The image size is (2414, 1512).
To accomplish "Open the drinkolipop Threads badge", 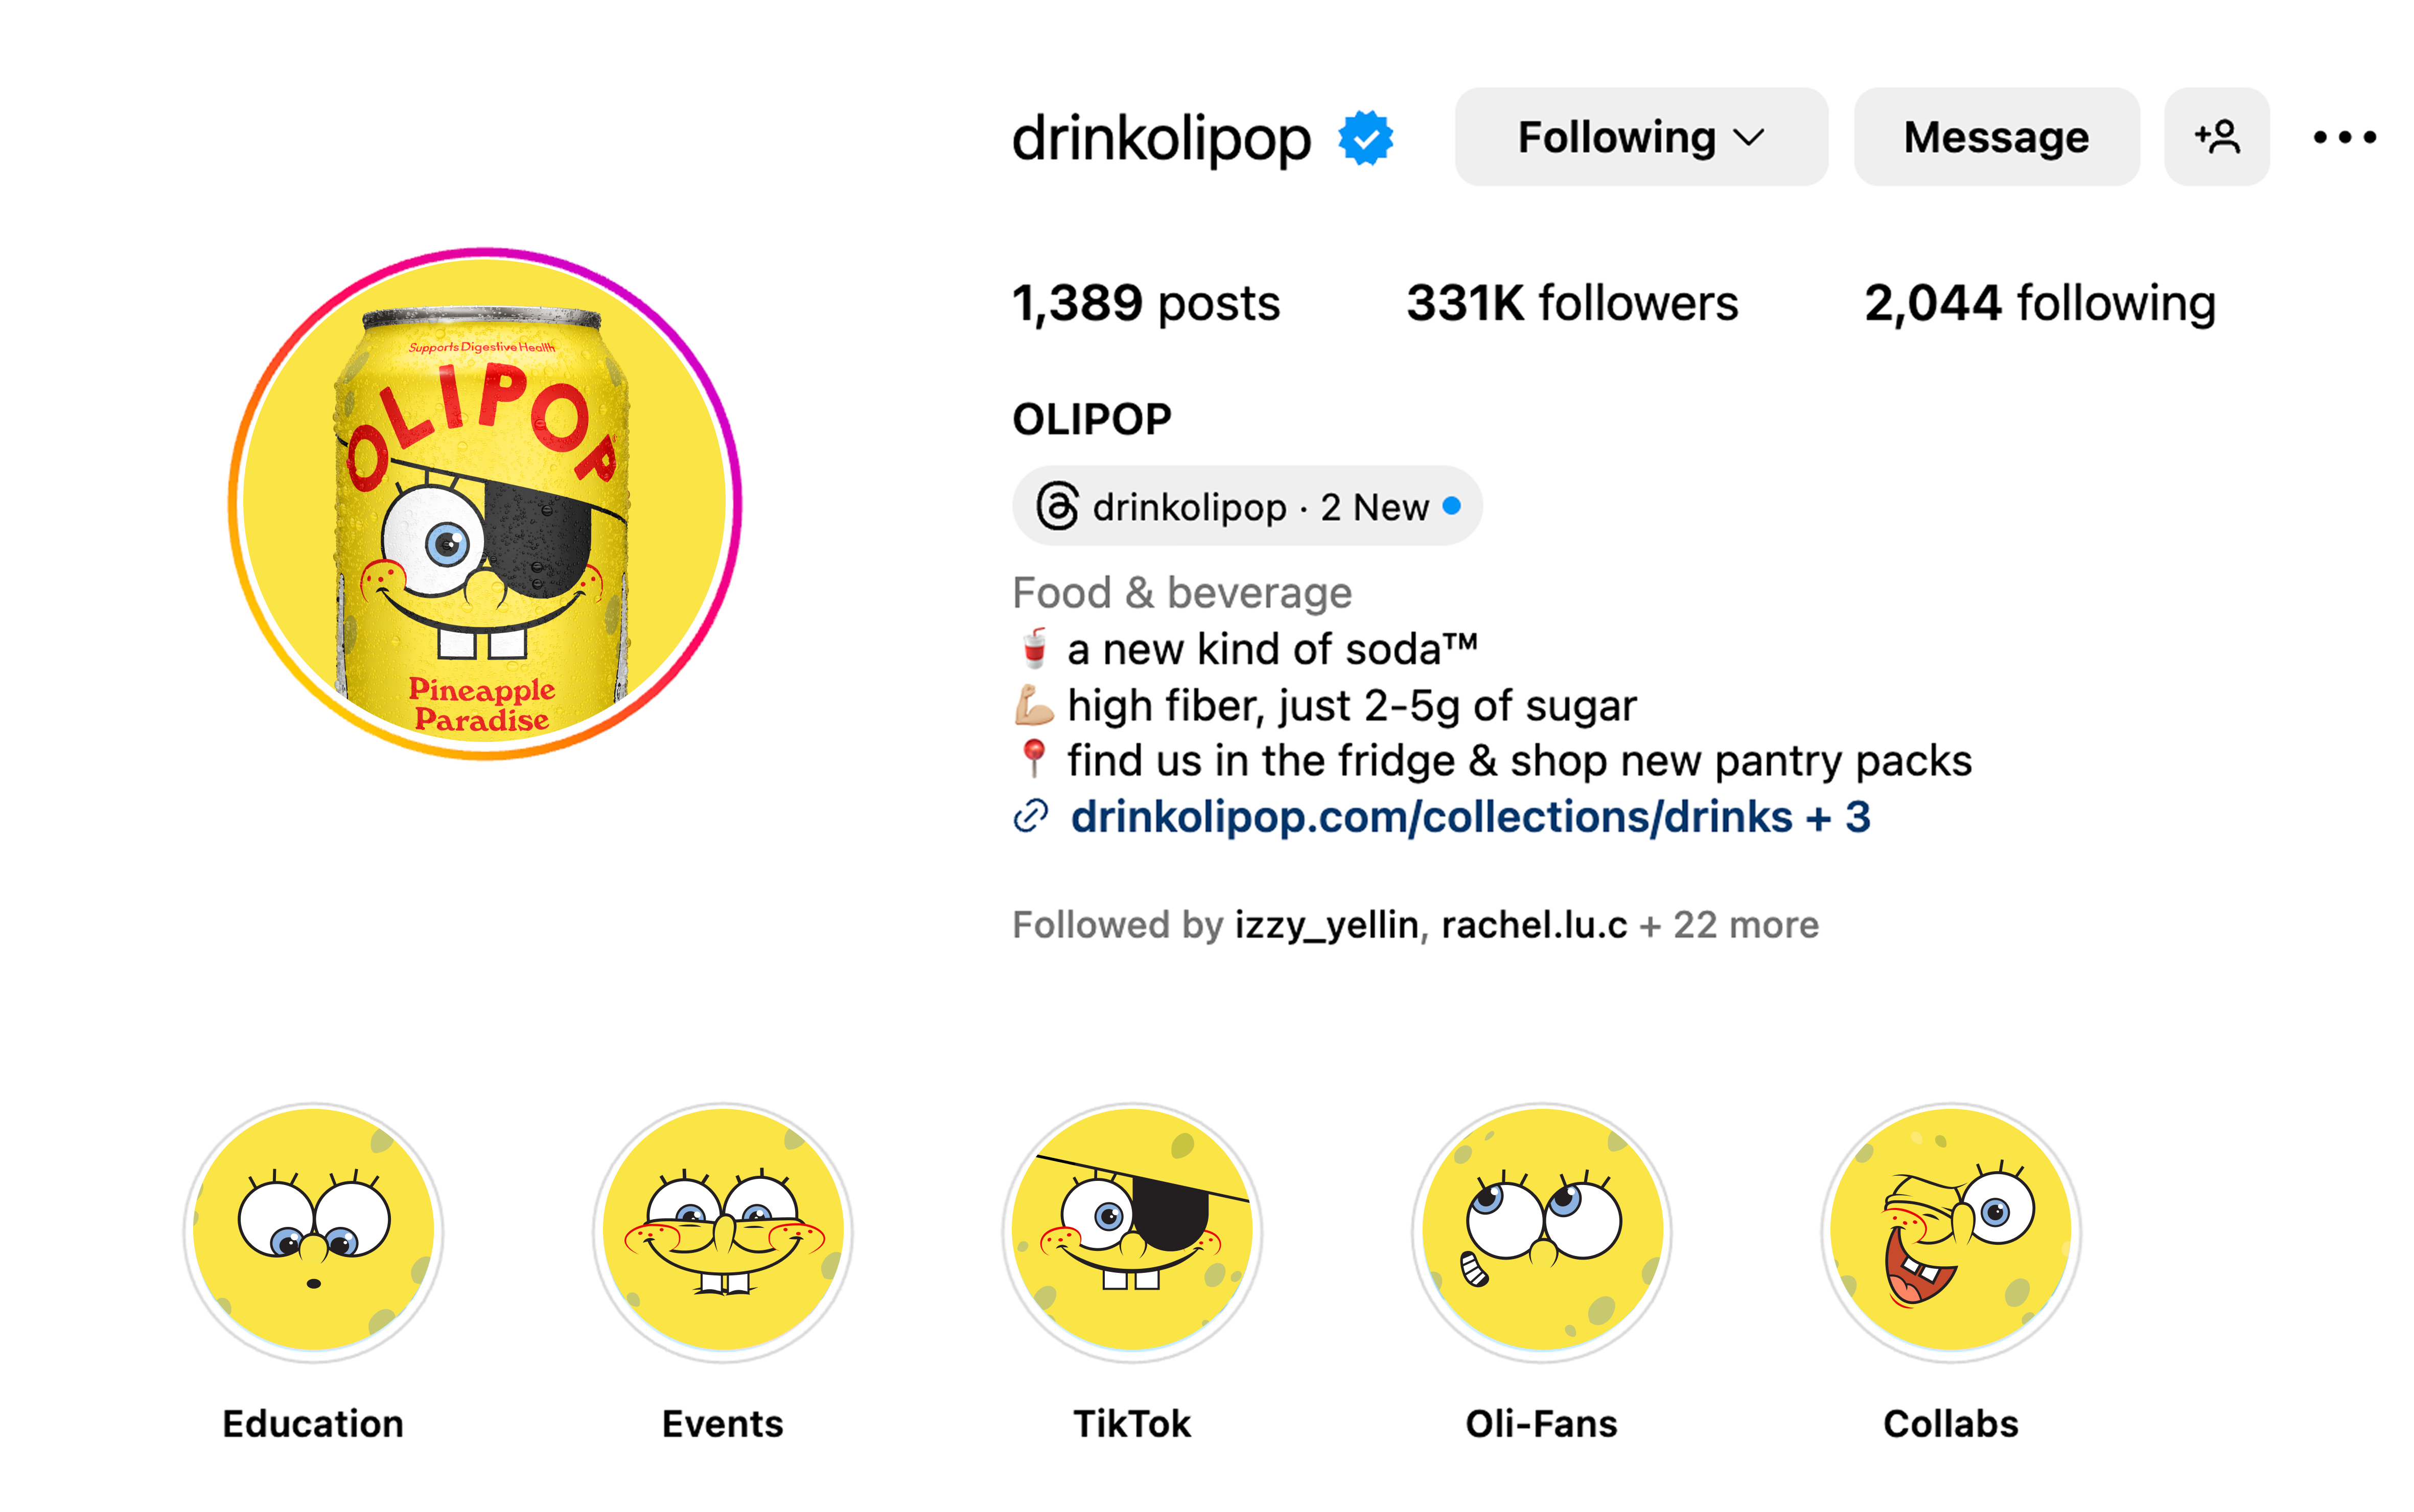I will tap(1247, 506).
